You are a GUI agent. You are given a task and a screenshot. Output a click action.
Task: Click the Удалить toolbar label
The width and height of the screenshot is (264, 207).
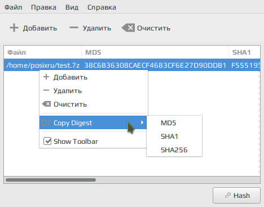click(x=97, y=28)
